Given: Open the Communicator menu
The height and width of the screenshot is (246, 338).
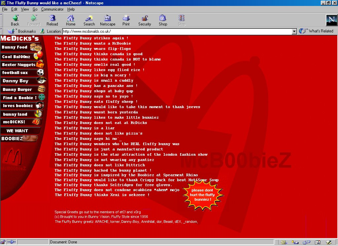Looking at the screenshot, I should click(x=52, y=9).
